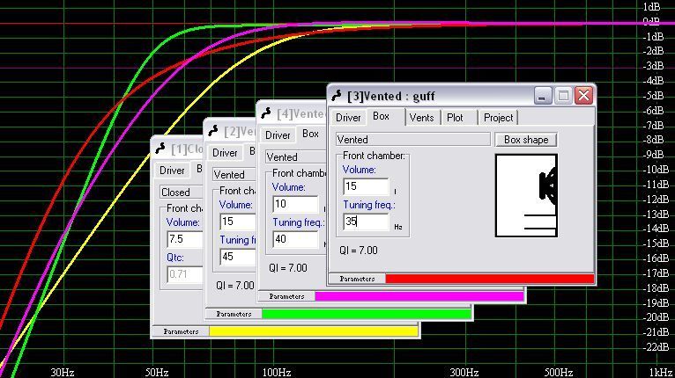Click the yellow color bar in window [1]

click(x=314, y=331)
